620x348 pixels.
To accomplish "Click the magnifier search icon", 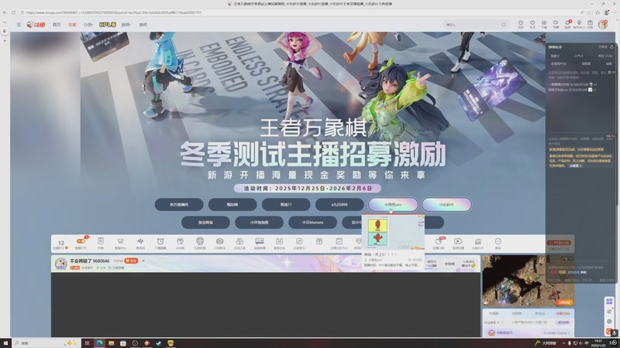I will [503, 25].
